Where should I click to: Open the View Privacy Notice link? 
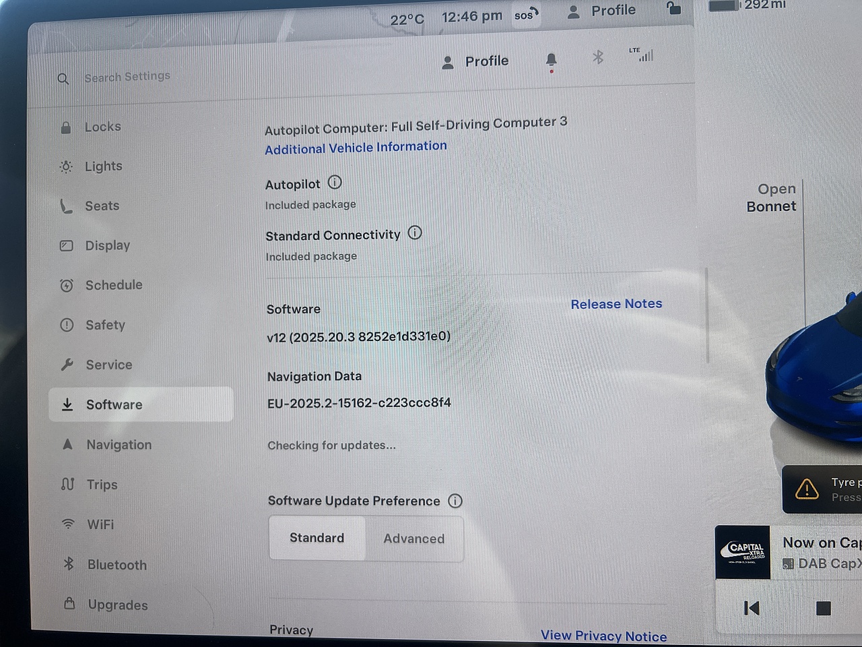[603, 636]
